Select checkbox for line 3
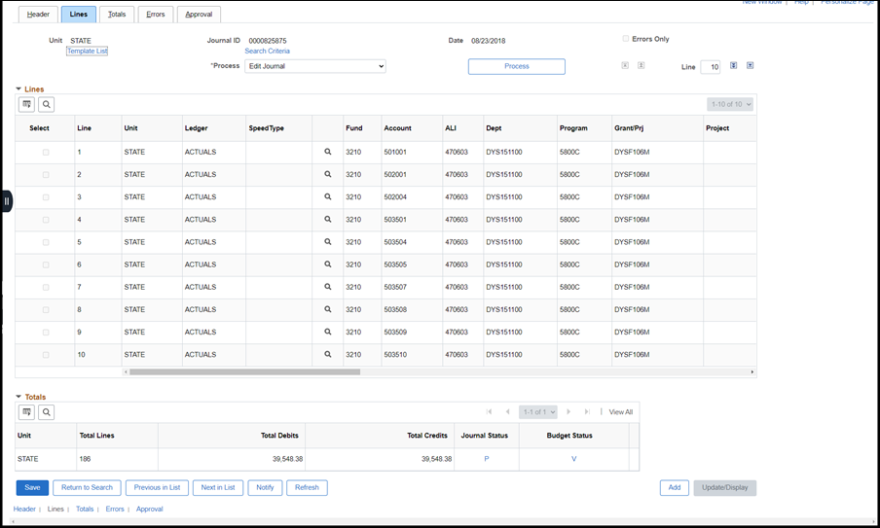The image size is (880, 528). click(x=46, y=197)
